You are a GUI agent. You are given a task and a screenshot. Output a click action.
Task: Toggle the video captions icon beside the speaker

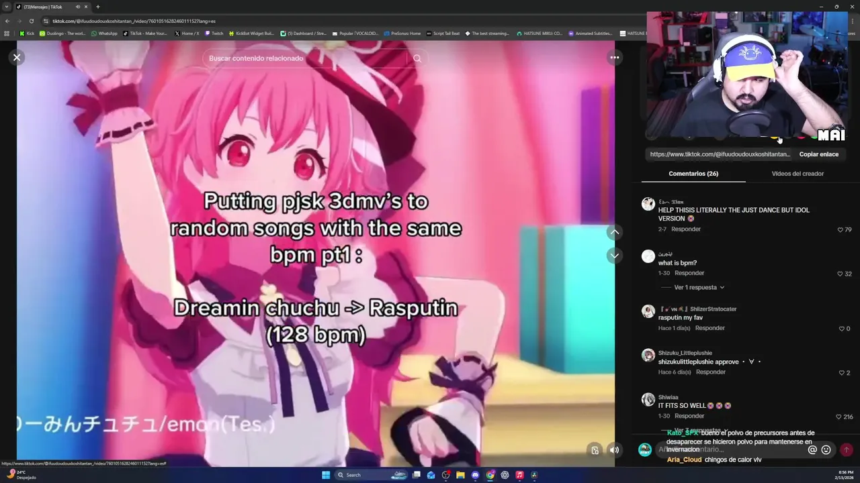tap(595, 450)
